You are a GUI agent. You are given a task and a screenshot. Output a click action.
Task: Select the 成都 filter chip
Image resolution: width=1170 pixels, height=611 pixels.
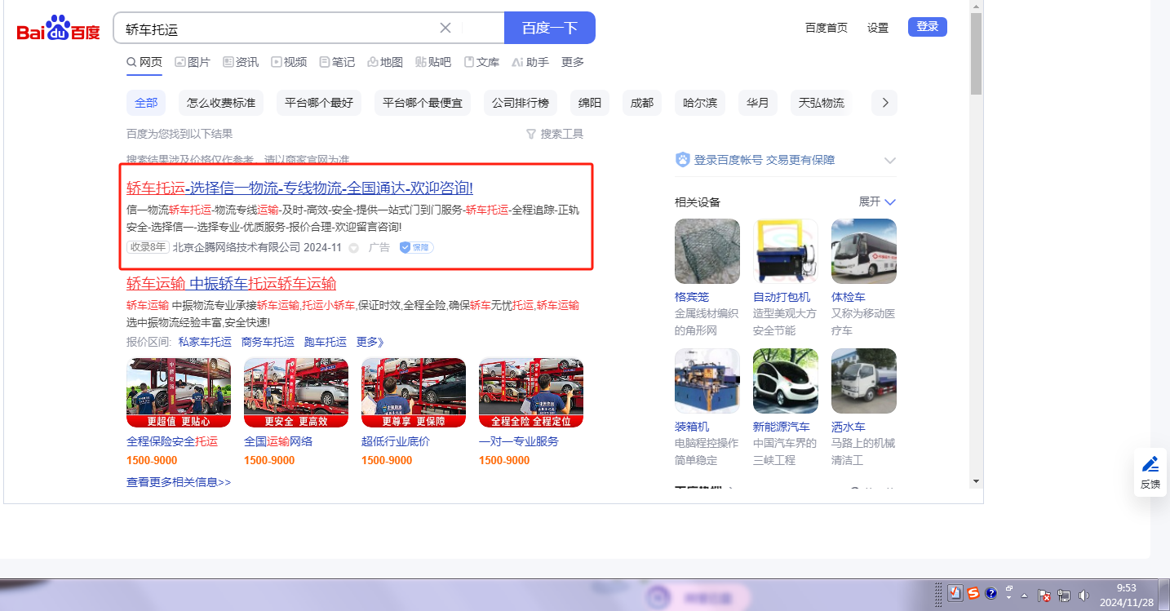[x=642, y=103]
